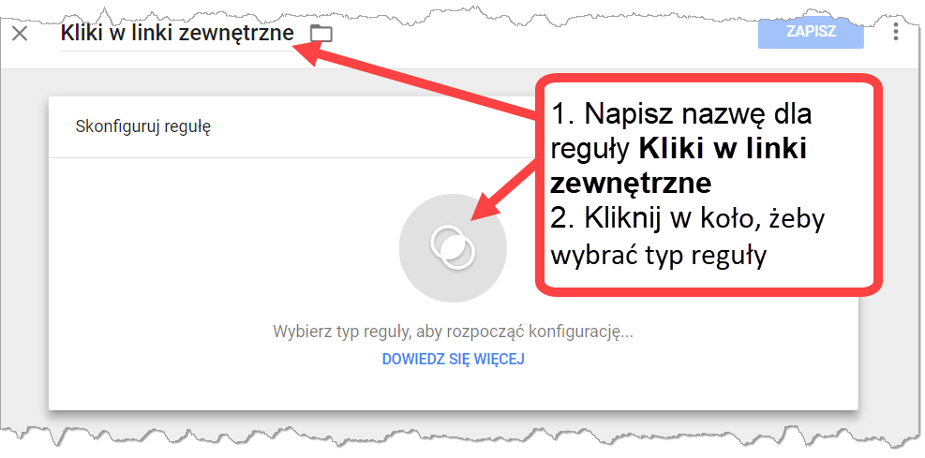Click the gray background beside the configuration card

tap(24, 247)
